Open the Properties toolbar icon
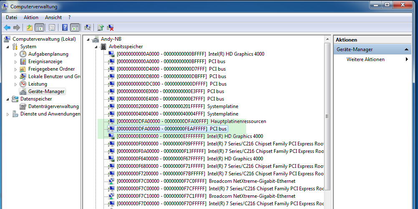Image resolution: width=418 pixels, height=209 pixels. pyautogui.click(x=52, y=27)
